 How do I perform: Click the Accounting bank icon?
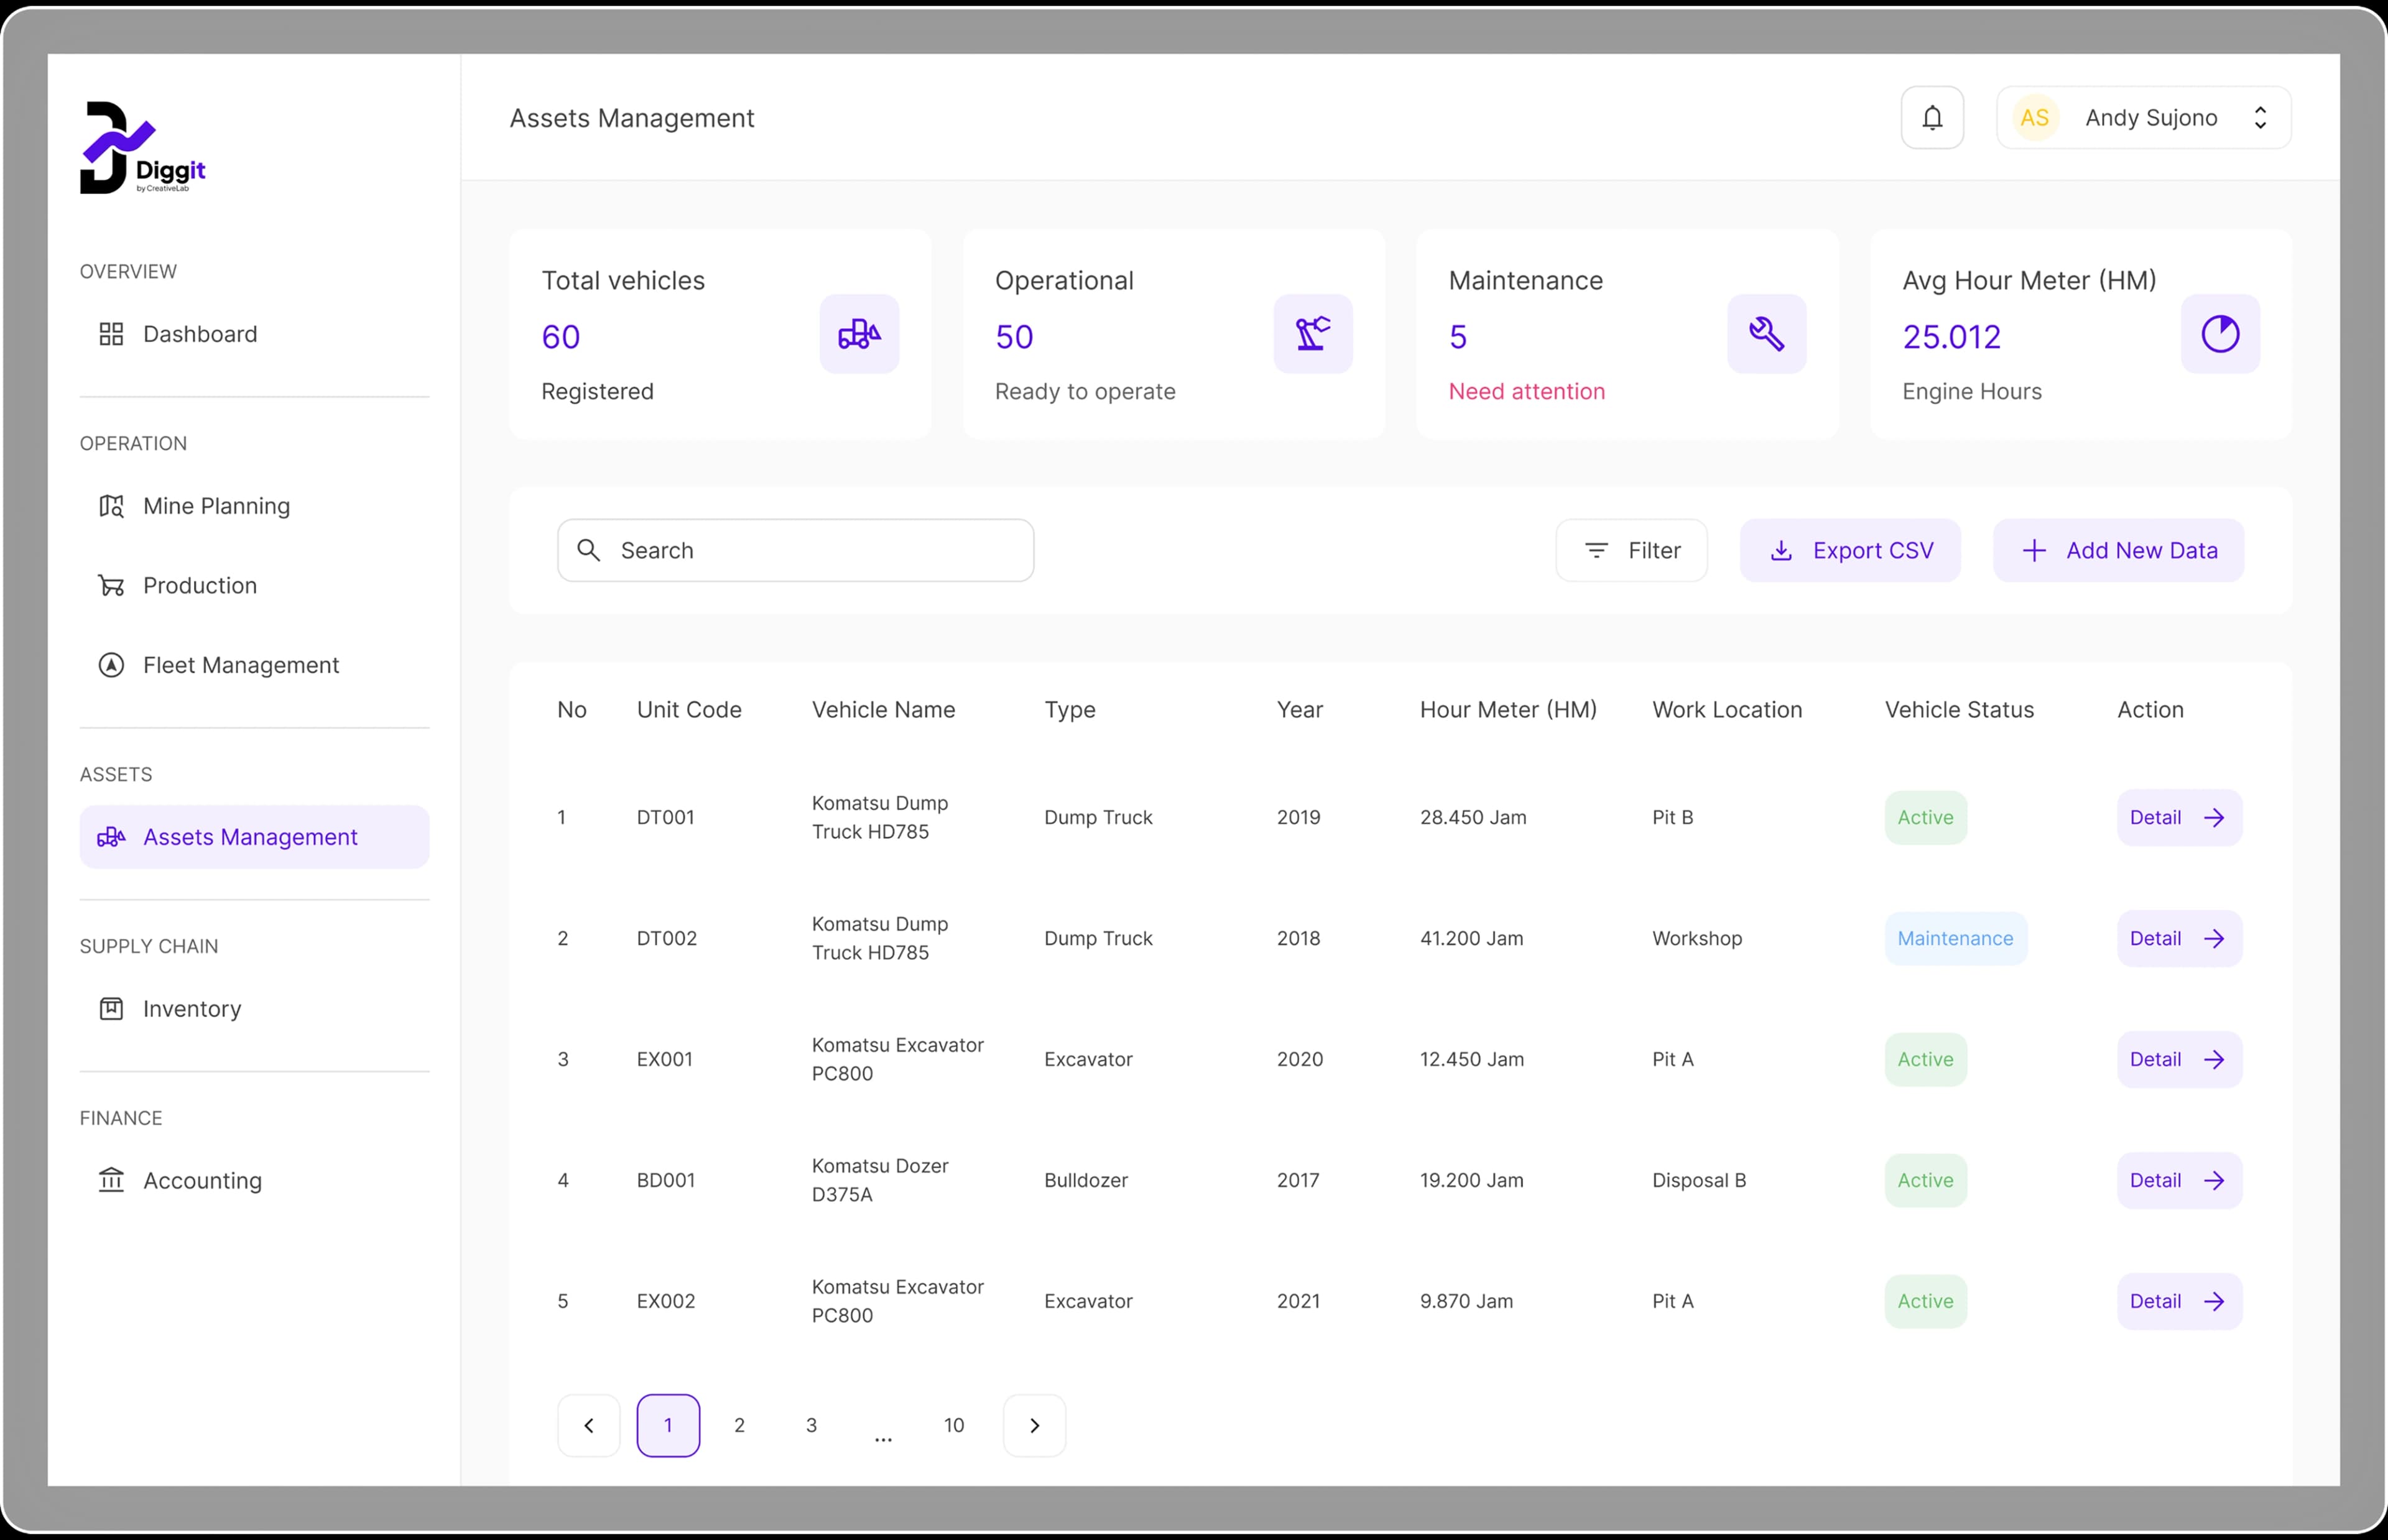(111, 1181)
